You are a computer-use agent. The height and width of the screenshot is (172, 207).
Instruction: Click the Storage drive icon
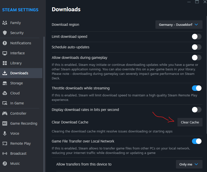tap(5, 83)
